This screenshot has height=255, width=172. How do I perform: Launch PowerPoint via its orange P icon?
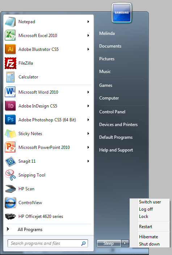tap(10, 147)
